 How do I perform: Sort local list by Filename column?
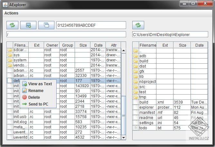point(148,45)
